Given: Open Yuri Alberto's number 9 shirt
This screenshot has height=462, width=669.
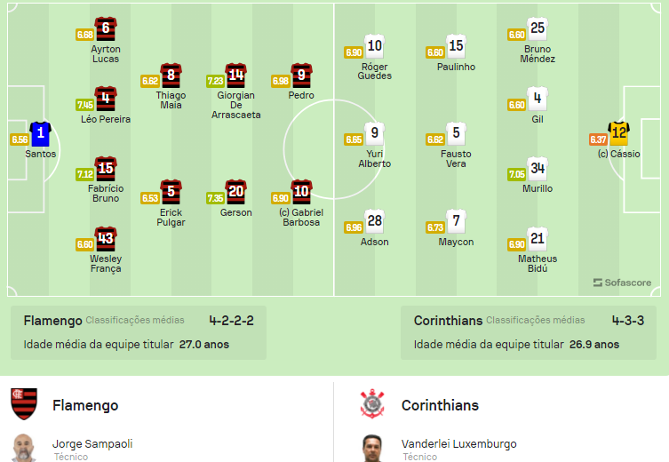Looking at the screenshot, I should point(375,133).
